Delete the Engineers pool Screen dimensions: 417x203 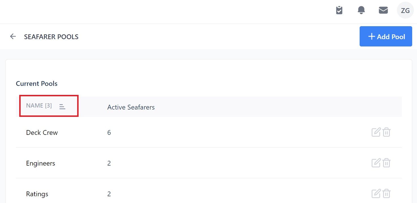(x=386, y=163)
